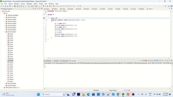This screenshot has height=97, width=173.
Task: Click Display Selected Console icon
Action: pyautogui.click(x=162, y=61)
